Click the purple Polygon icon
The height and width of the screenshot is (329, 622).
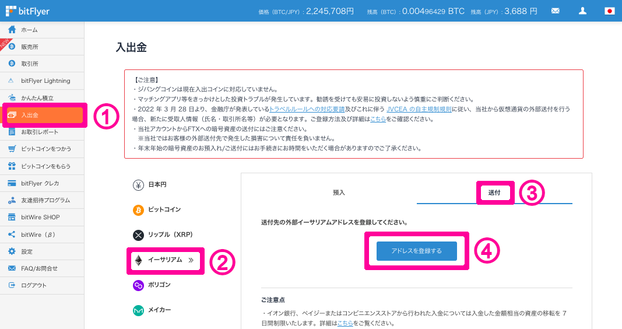(138, 285)
